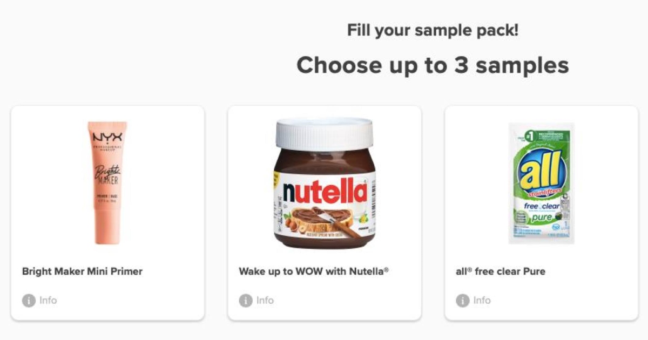This screenshot has width=648, height=340.
Task: Choose the Nutella sample card
Action: pos(325,213)
